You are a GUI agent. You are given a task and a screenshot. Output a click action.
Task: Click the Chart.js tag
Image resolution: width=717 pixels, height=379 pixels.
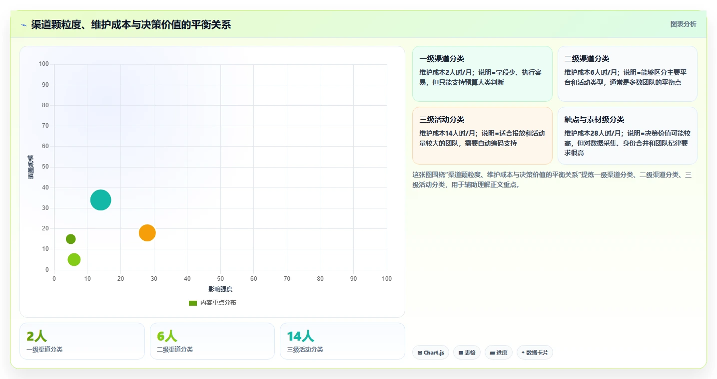[431, 353]
